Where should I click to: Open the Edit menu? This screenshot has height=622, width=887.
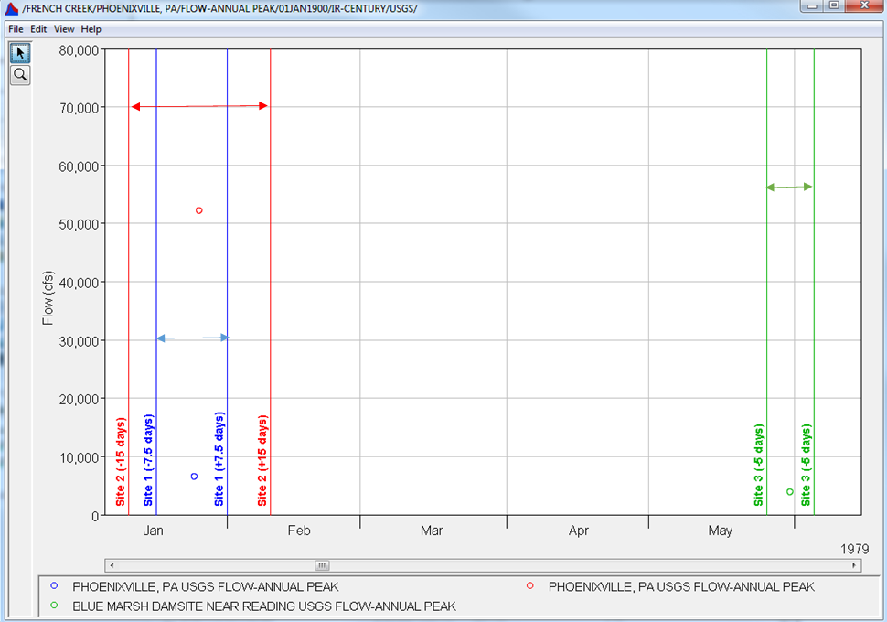[x=38, y=29]
